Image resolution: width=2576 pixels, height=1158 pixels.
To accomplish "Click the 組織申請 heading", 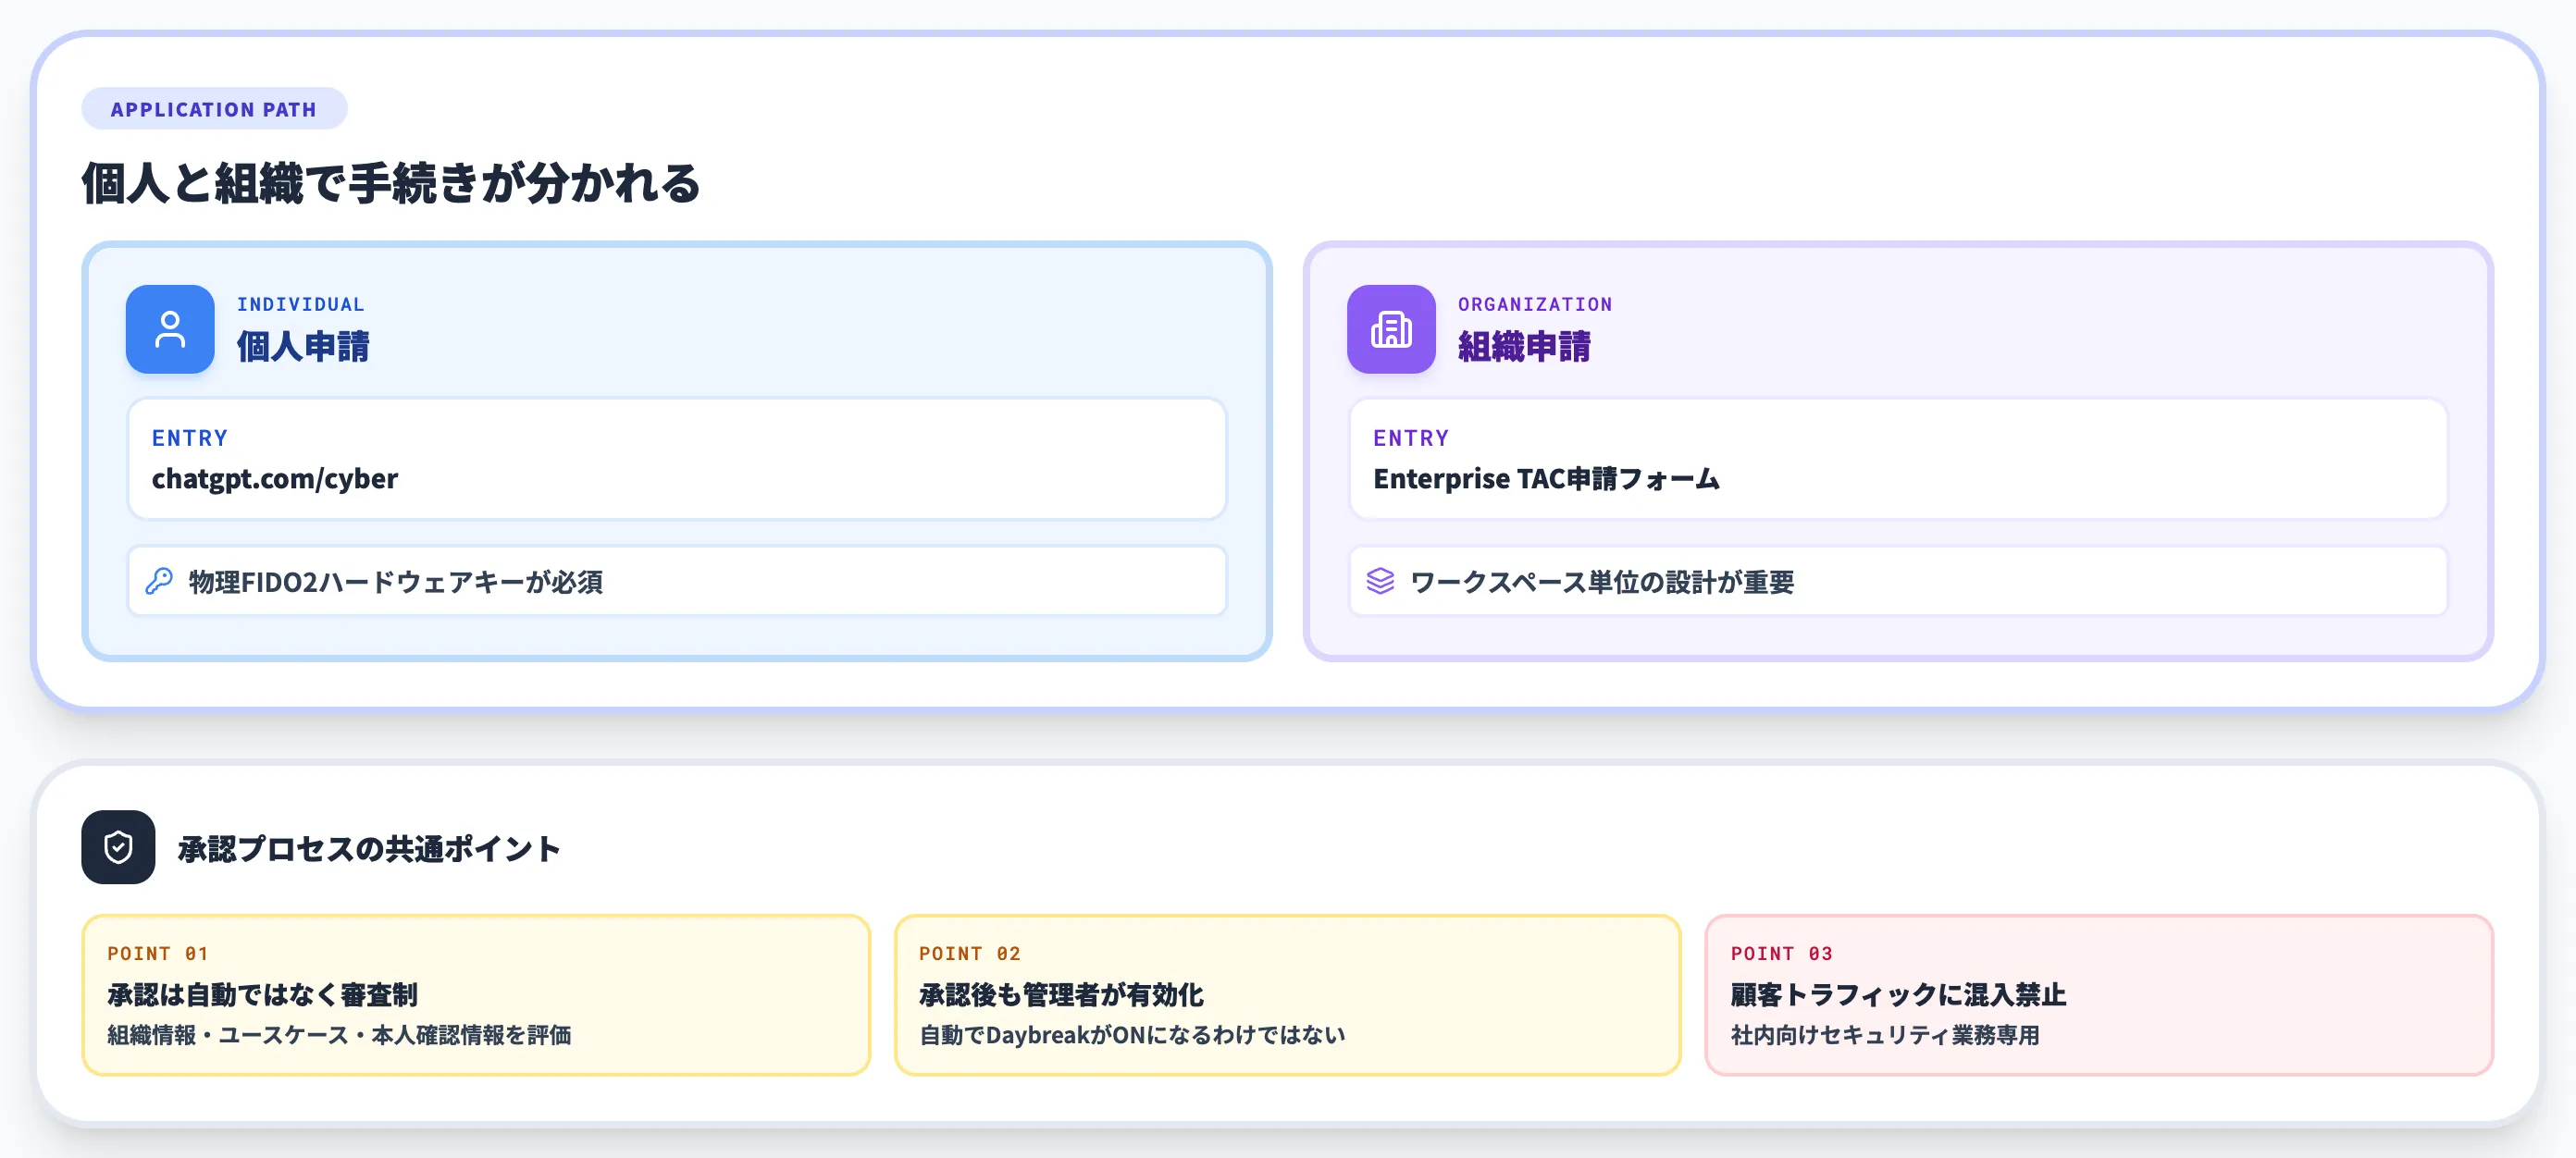I will point(1524,347).
